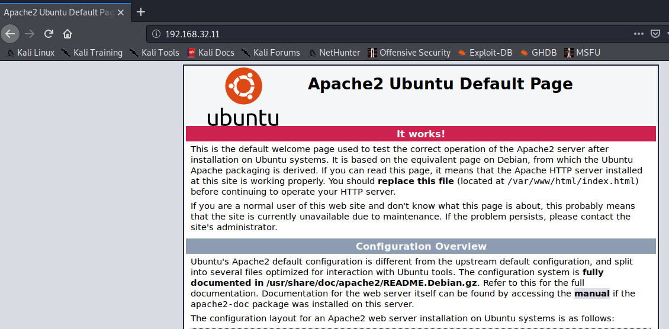Open the Offensive Security bookmark
This screenshot has height=329, width=669.
click(x=409, y=53)
